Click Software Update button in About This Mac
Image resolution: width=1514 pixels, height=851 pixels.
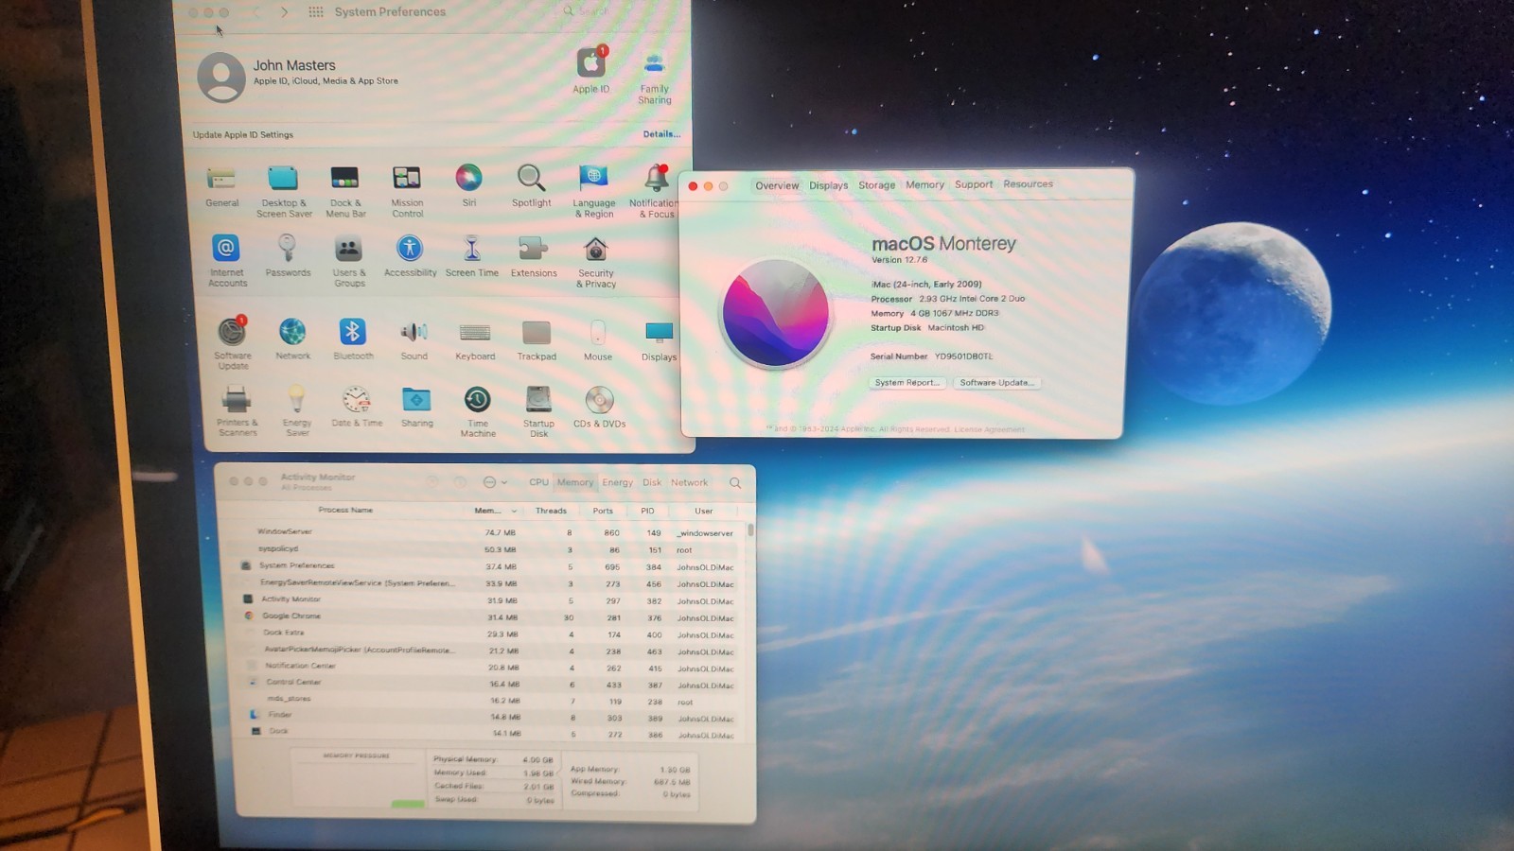[x=995, y=382]
